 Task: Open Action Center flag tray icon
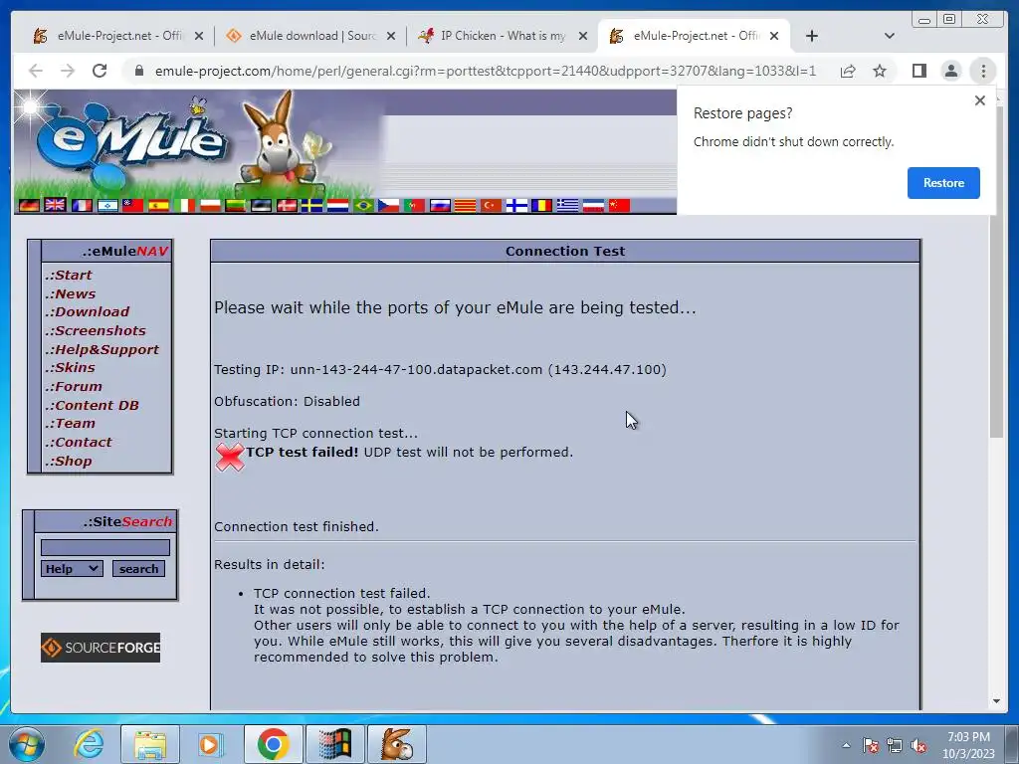pos(871,745)
